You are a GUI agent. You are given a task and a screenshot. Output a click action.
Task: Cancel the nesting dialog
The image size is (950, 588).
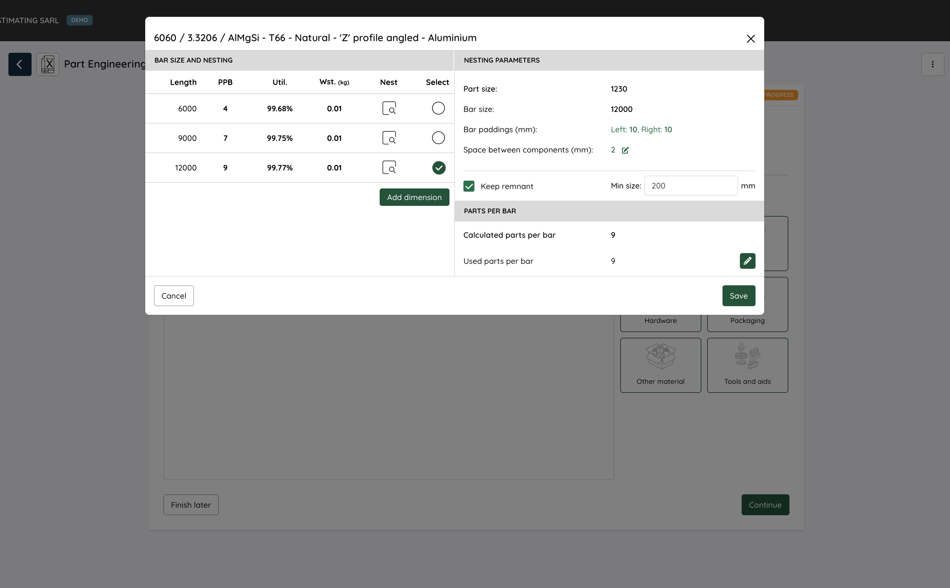pos(173,296)
